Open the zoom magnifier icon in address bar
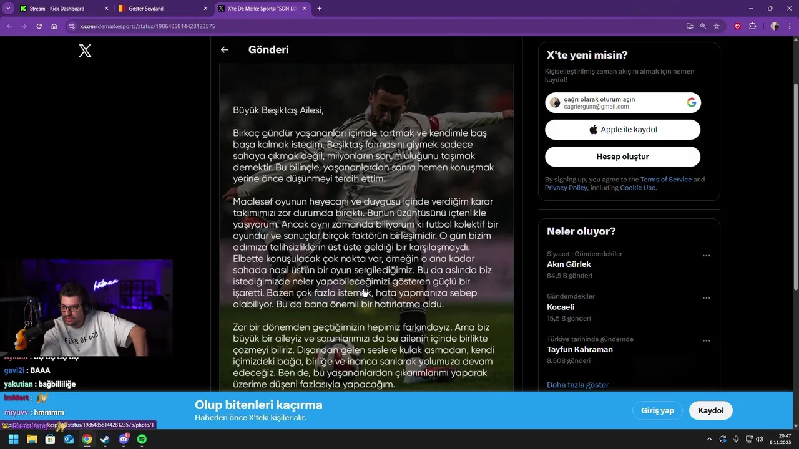 click(x=703, y=26)
